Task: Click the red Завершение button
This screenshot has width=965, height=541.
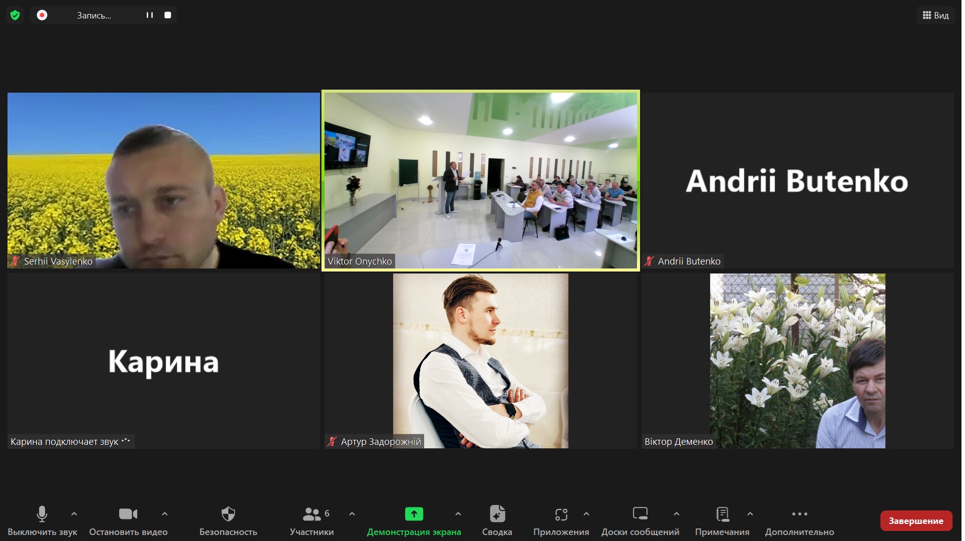Action: point(916,521)
